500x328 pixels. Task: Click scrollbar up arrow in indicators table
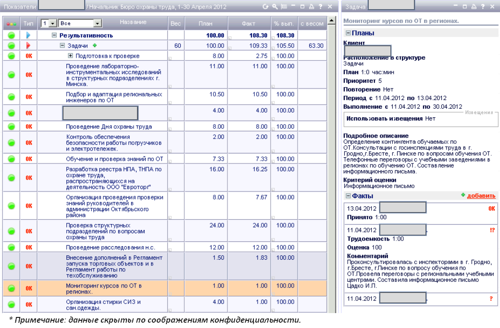(x=332, y=21)
